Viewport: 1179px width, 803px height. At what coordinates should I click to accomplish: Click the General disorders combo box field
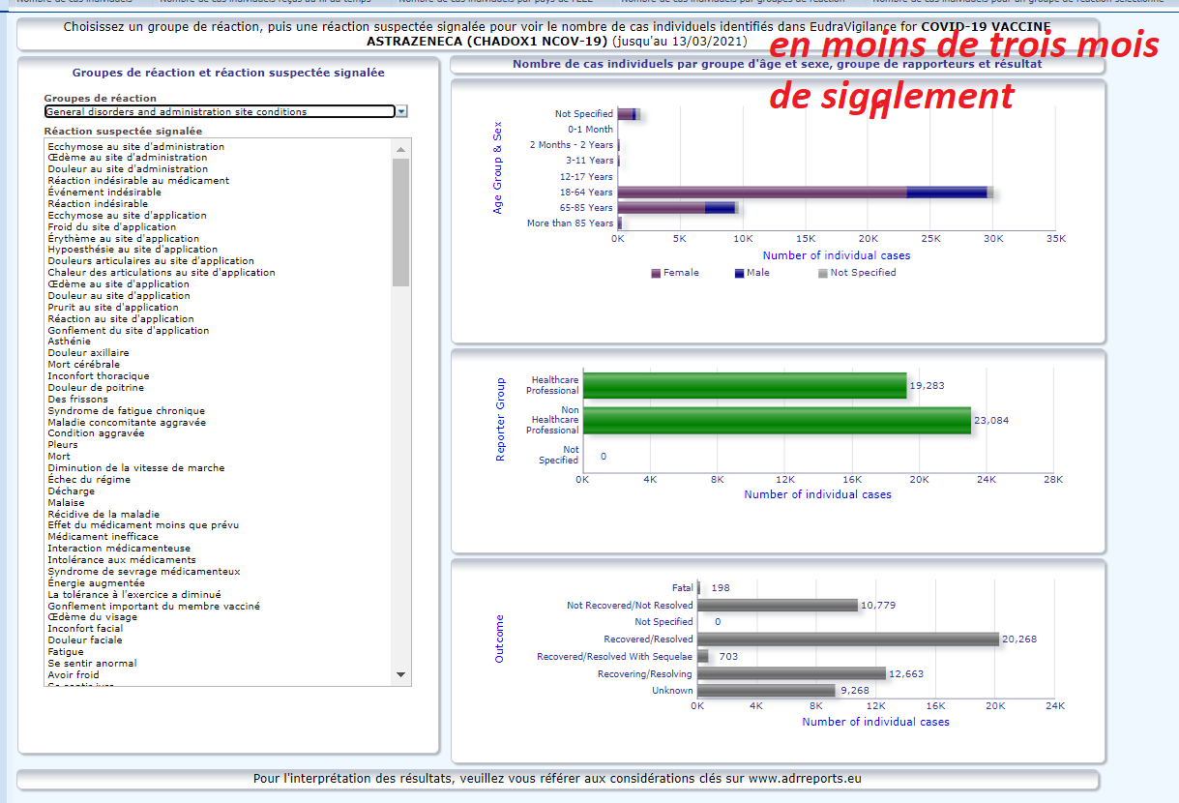coord(219,112)
